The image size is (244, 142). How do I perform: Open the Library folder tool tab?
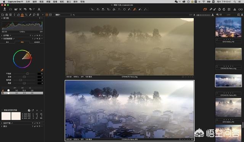click(3, 15)
